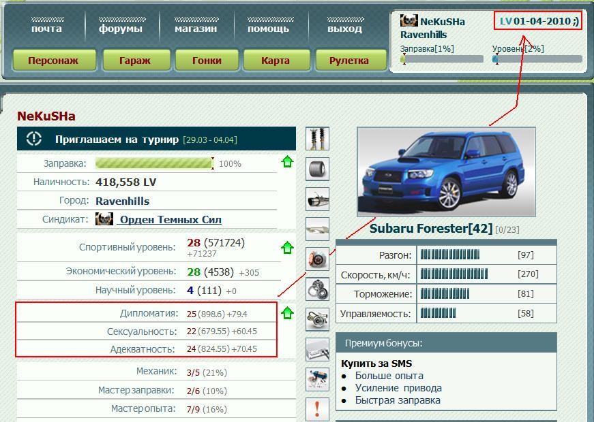Open the помощь menu item

pyautogui.click(x=269, y=29)
